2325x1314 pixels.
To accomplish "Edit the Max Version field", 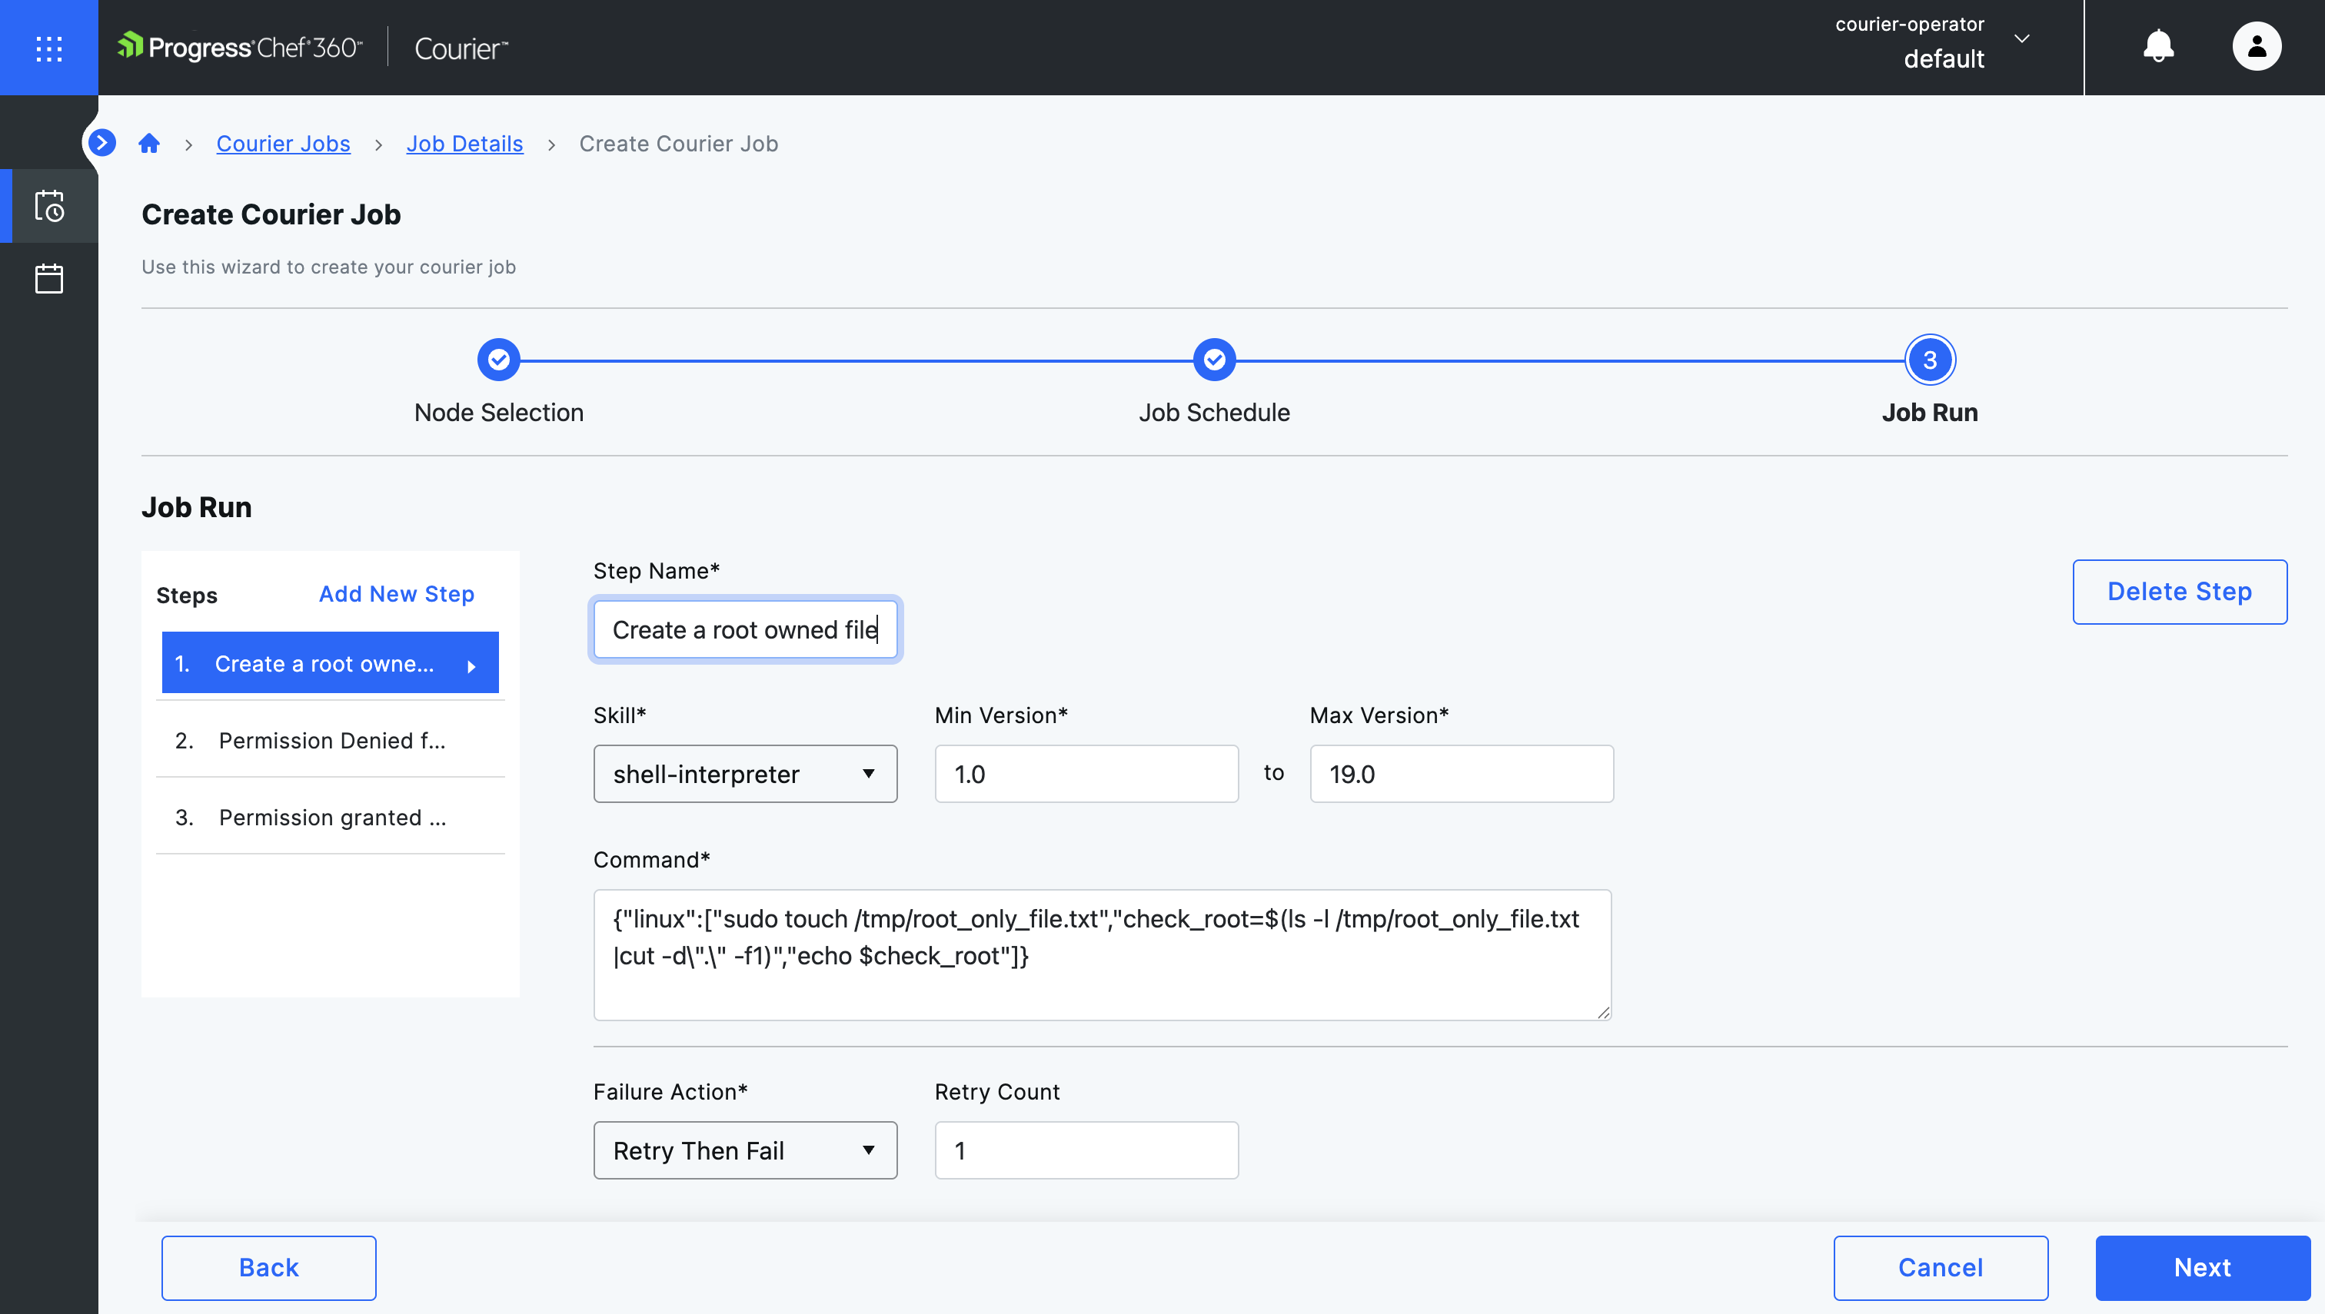I will [1462, 775].
